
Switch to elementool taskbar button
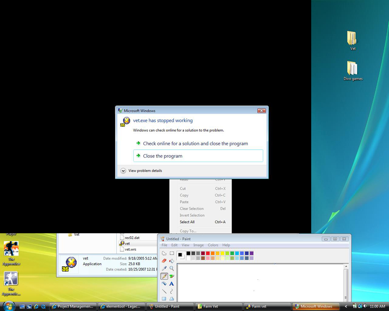122,307
